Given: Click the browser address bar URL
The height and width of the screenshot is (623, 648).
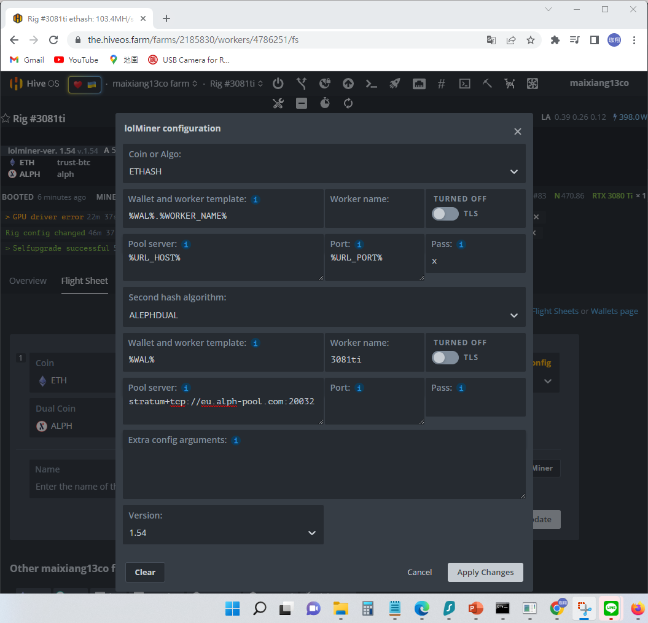Looking at the screenshot, I should tap(193, 40).
